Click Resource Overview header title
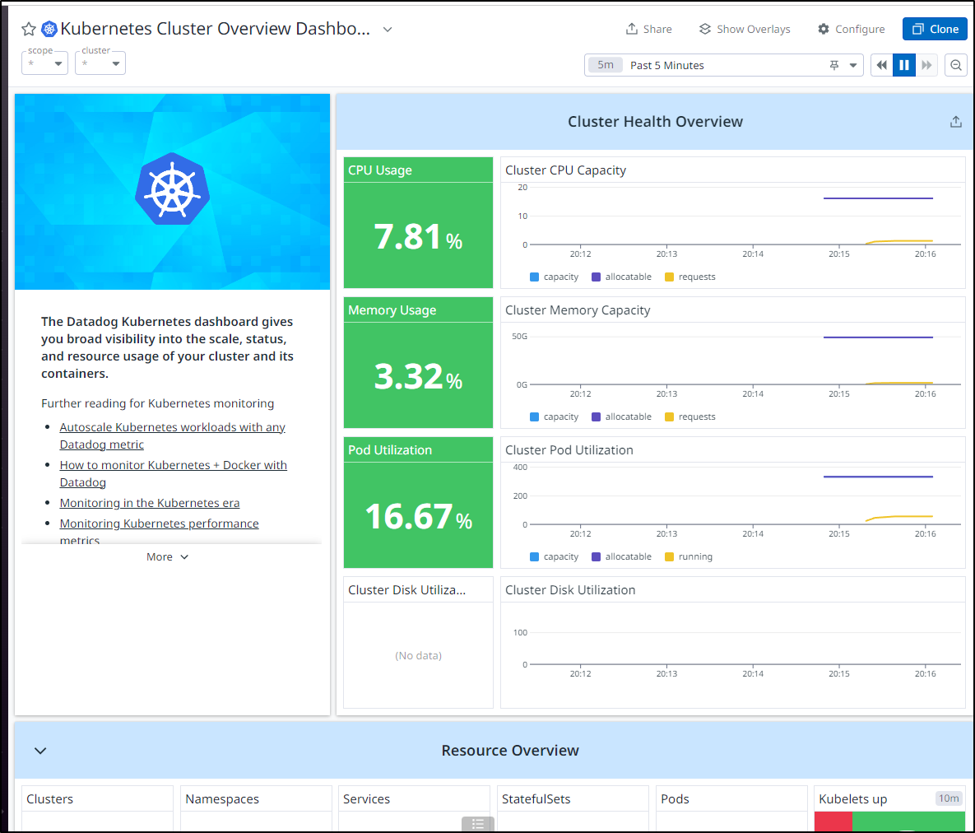The height and width of the screenshot is (833, 975). click(510, 751)
